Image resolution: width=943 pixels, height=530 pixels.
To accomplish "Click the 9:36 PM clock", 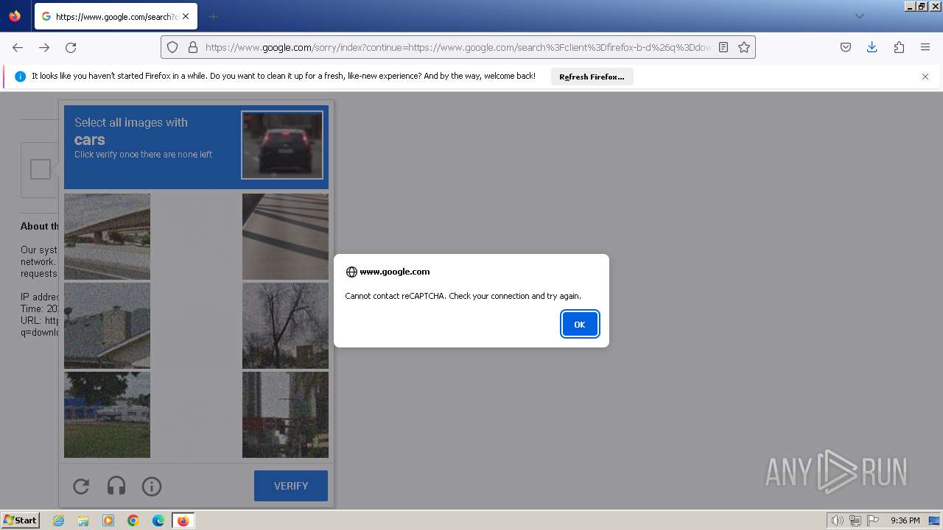I will coord(905,520).
